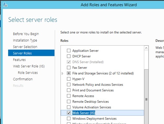This screenshot has width=164, height=124.
Task: Select the Hyper-V role label
Action: point(78,79)
